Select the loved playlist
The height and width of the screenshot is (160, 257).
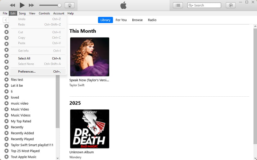coord(15,98)
